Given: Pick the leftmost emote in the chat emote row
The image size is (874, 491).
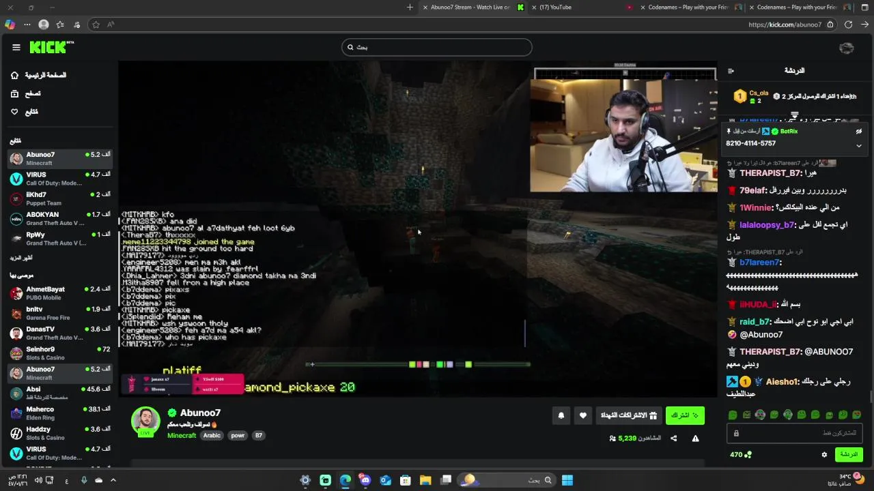Looking at the screenshot, I should point(733,415).
